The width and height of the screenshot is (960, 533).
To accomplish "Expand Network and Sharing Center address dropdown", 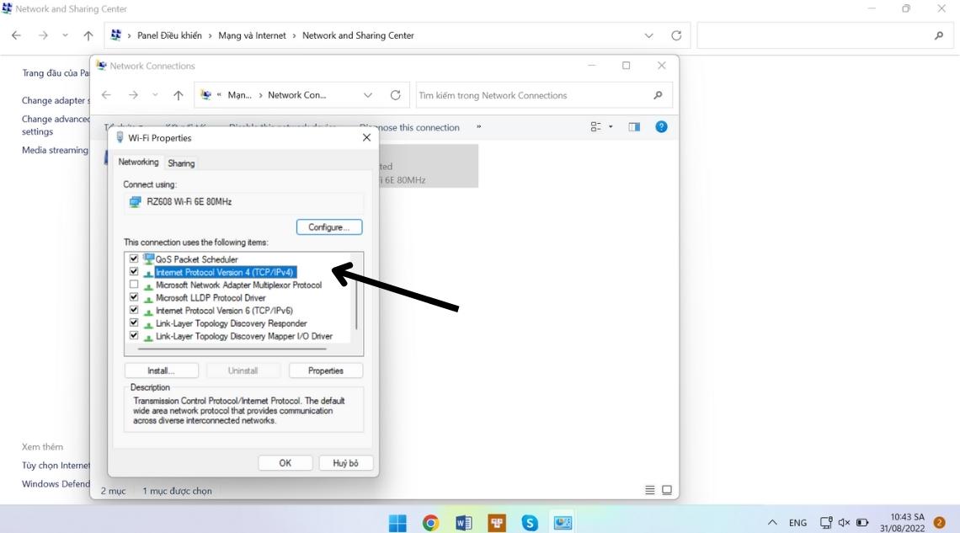I will coord(649,35).
